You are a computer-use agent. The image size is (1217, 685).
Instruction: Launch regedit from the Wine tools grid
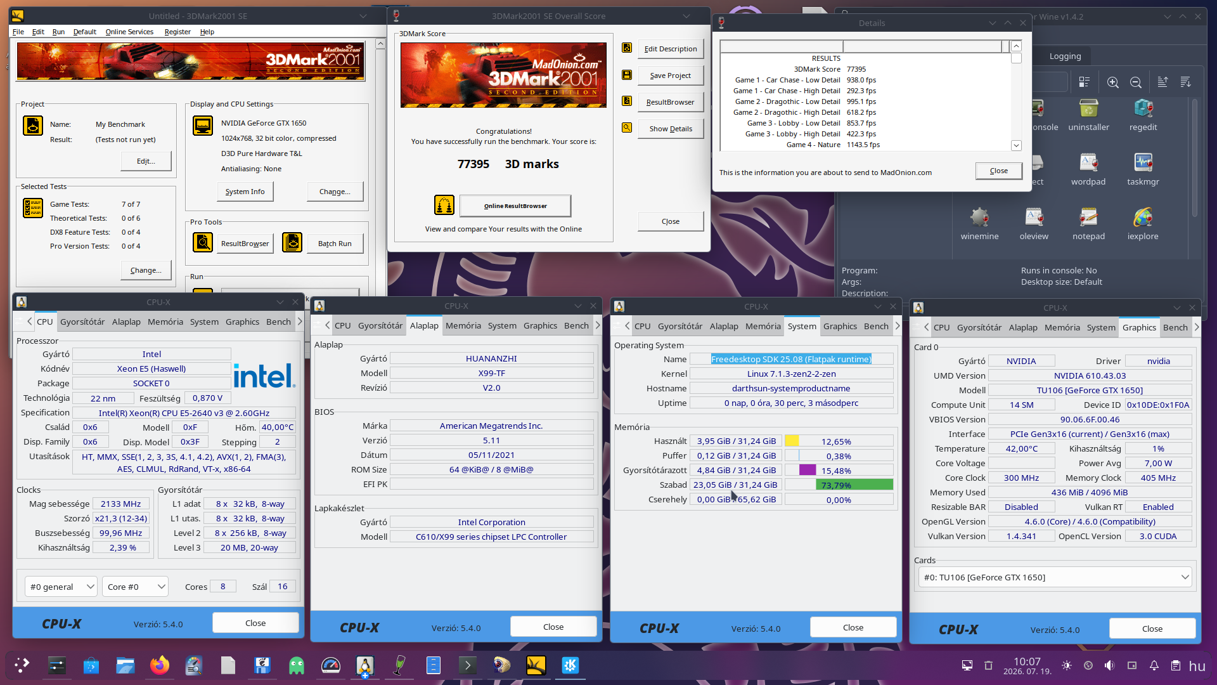click(1143, 115)
